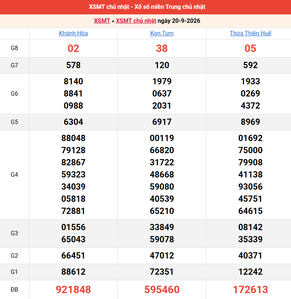
Task: Click G6 result 0637
Action: (x=162, y=94)
